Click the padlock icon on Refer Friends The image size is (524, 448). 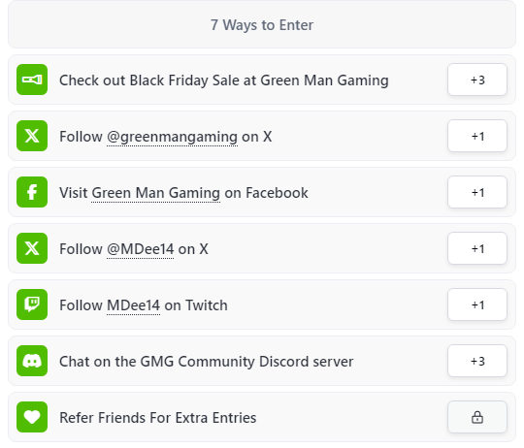tap(477, 417)
